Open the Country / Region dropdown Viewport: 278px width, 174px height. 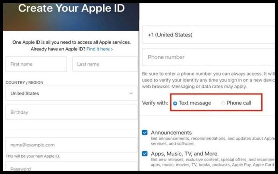[71, 93]
